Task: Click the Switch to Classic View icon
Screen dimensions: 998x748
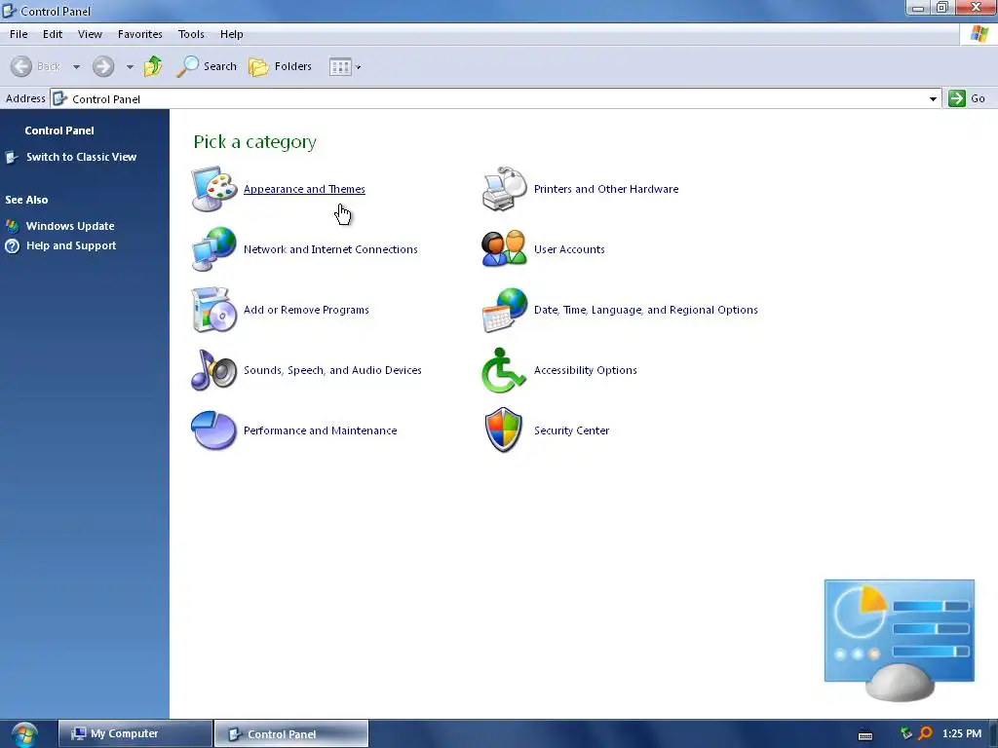Action: [12, 157]
